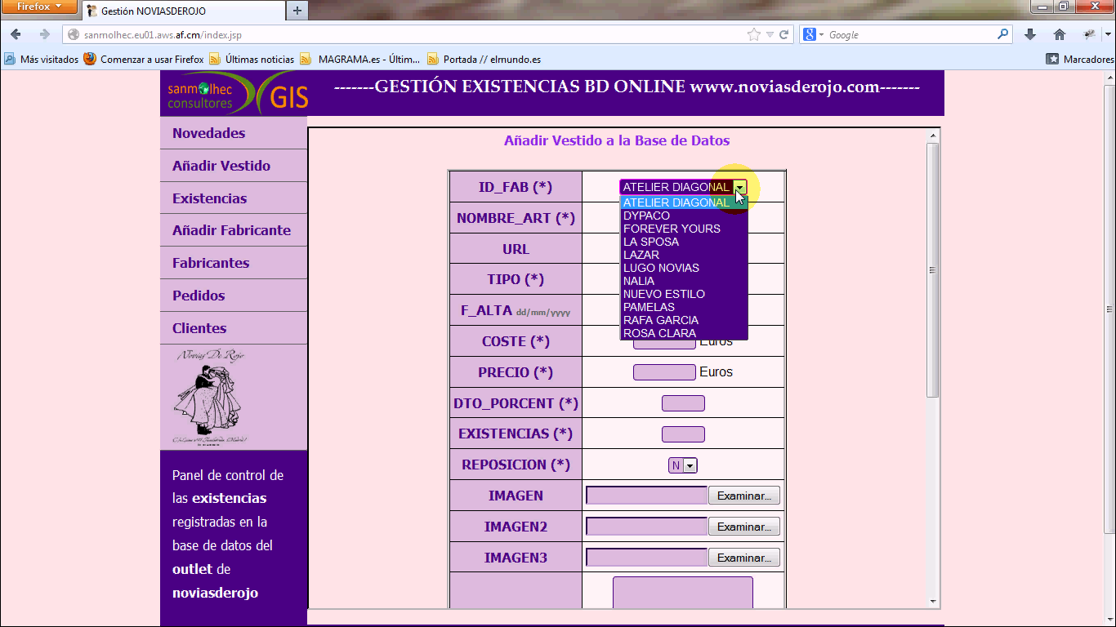Pick LA SPOSA from dropdown options
The image size is (1116, 627).
point(650,242)
